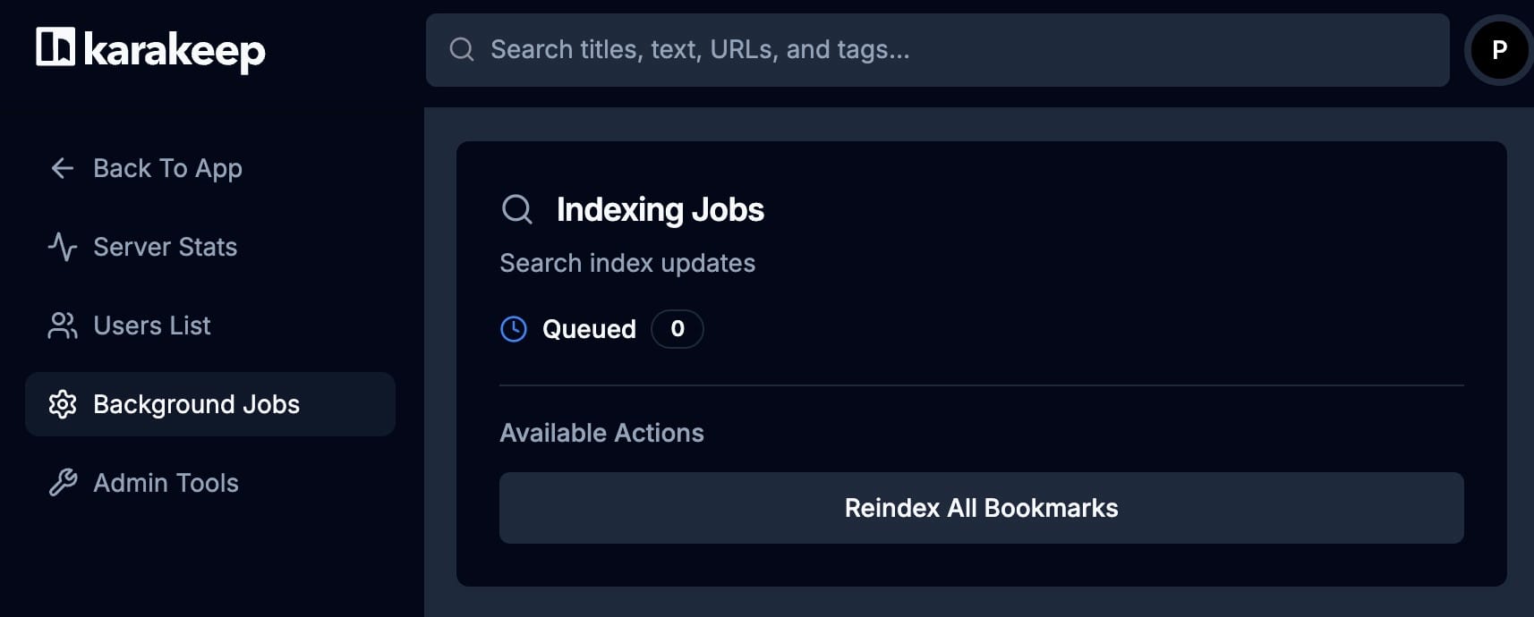Click the Indexing Jobs heading

(660, 209)
